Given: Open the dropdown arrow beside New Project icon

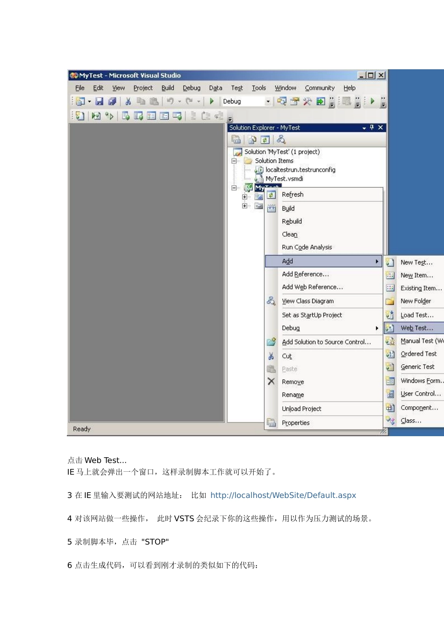Looking at the screenshot, I should (89, 101).
